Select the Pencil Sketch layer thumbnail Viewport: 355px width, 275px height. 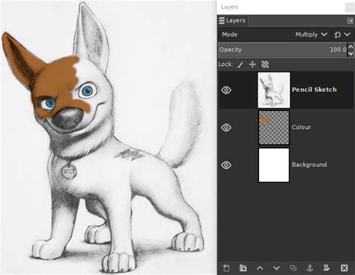tap(274, 90)
